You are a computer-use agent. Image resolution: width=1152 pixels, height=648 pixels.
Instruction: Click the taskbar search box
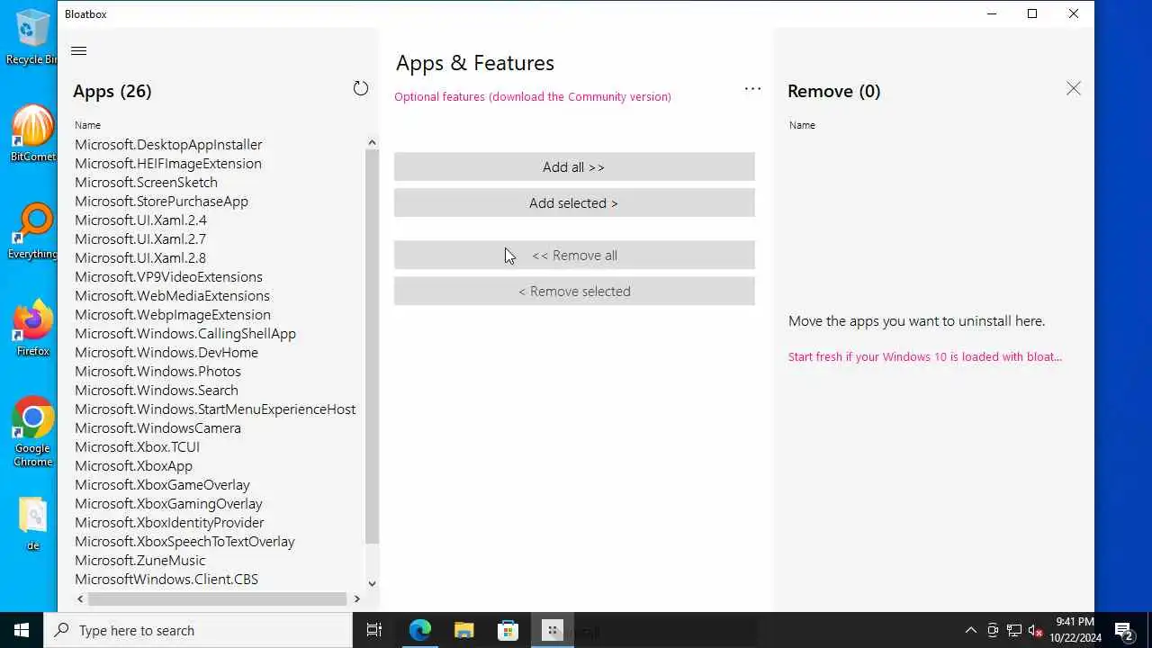[x=198, y=630]
